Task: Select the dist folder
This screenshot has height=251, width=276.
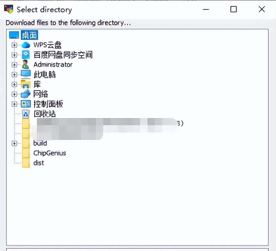Action: click(x=38, y=163)
